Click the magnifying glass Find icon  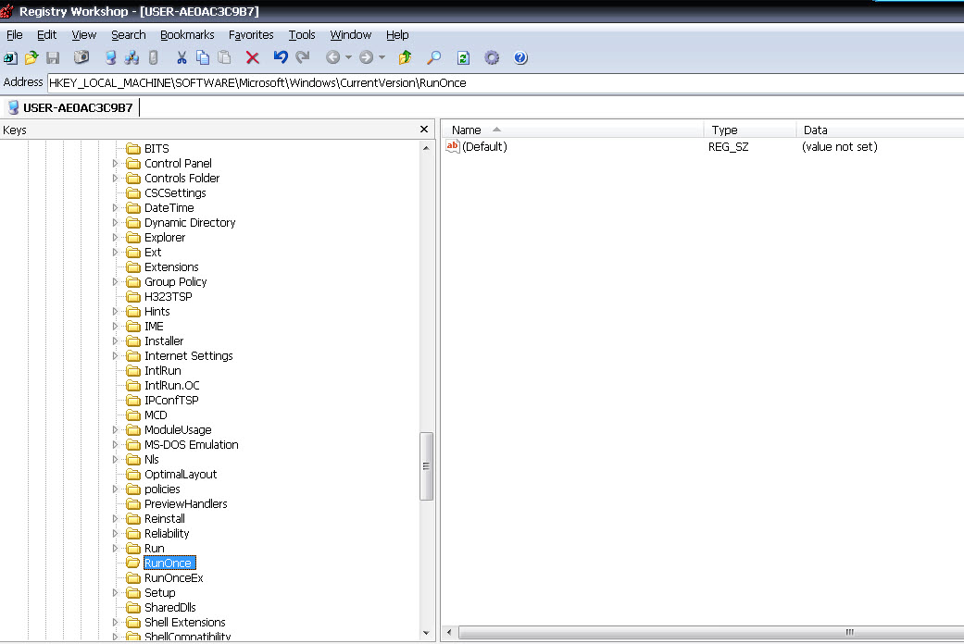(x=433, y=57)
